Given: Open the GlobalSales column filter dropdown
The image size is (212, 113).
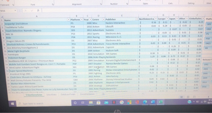Looking at the screenshot, I should pyautogui.click(x=203, y=18).
